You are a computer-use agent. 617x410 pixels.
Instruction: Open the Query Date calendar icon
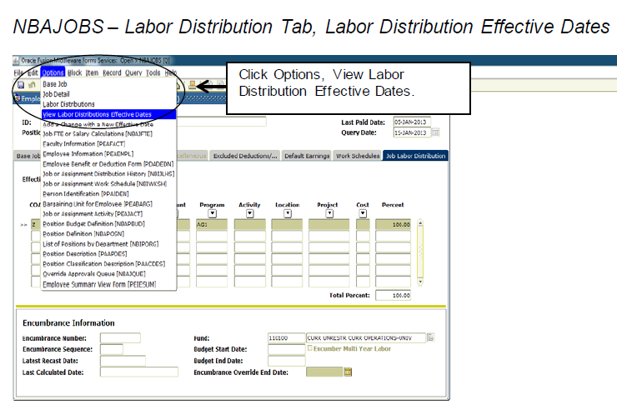[435, 132]
